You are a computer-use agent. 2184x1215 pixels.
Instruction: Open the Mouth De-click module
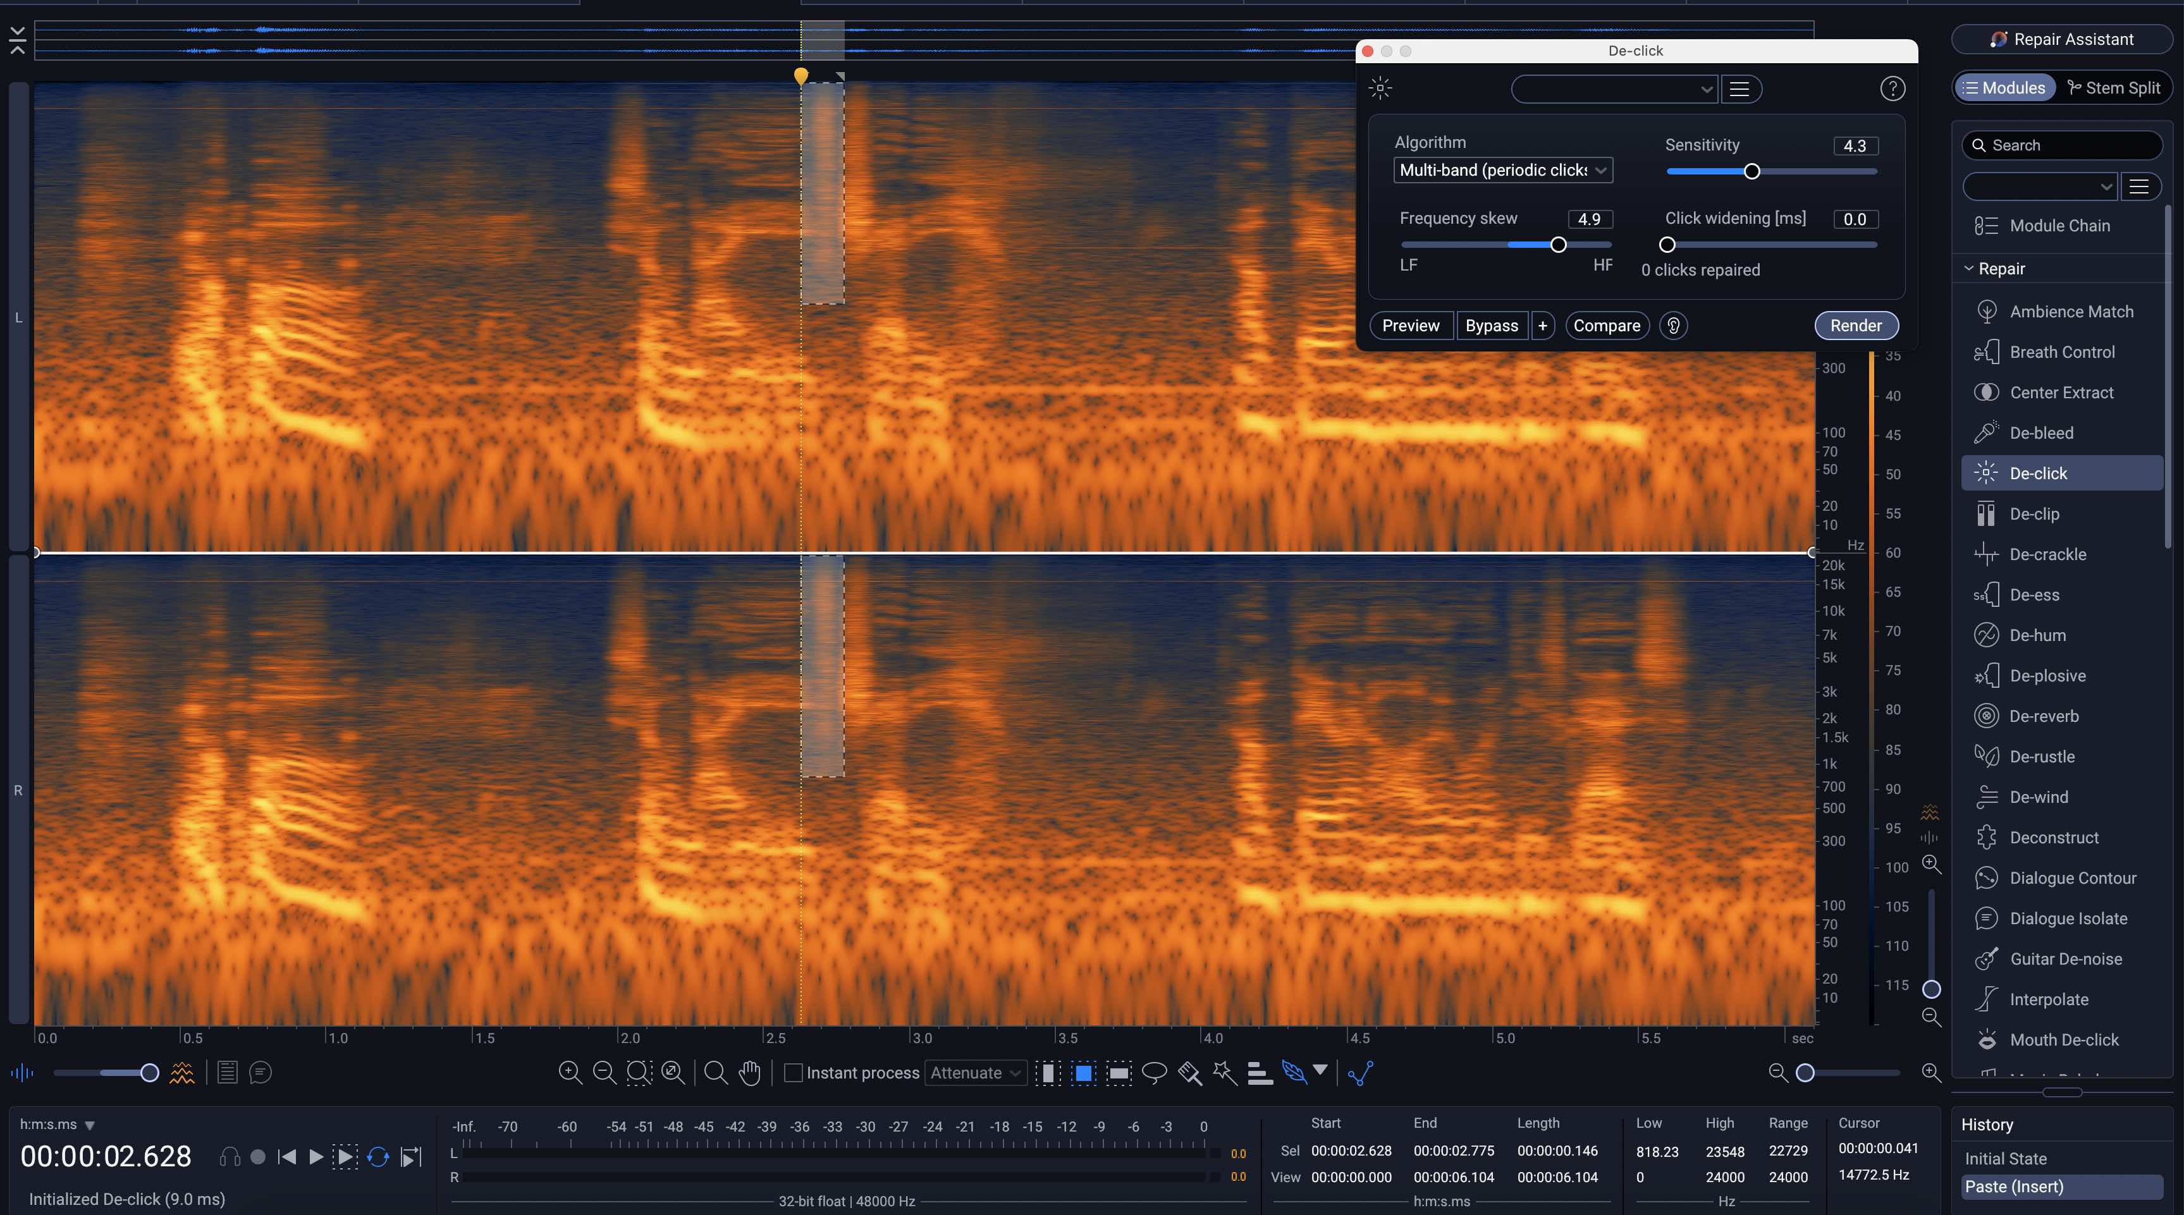click(2062, 1039)
